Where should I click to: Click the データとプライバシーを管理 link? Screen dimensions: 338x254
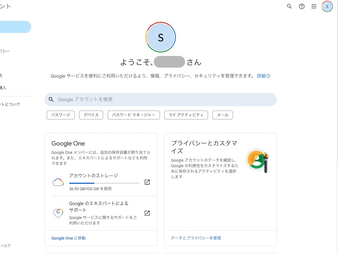[x=196, y=238]
